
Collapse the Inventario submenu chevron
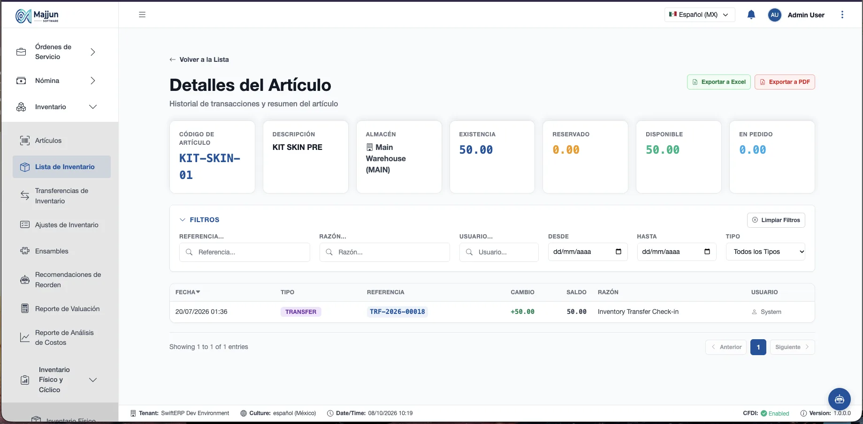pyautogui.click(x=93, y=107)
